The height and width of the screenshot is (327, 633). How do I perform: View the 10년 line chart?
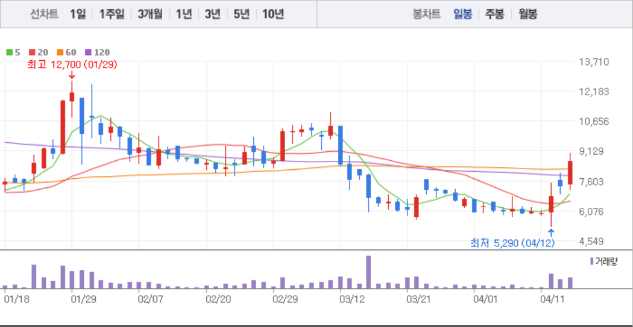tap(273, 14)
